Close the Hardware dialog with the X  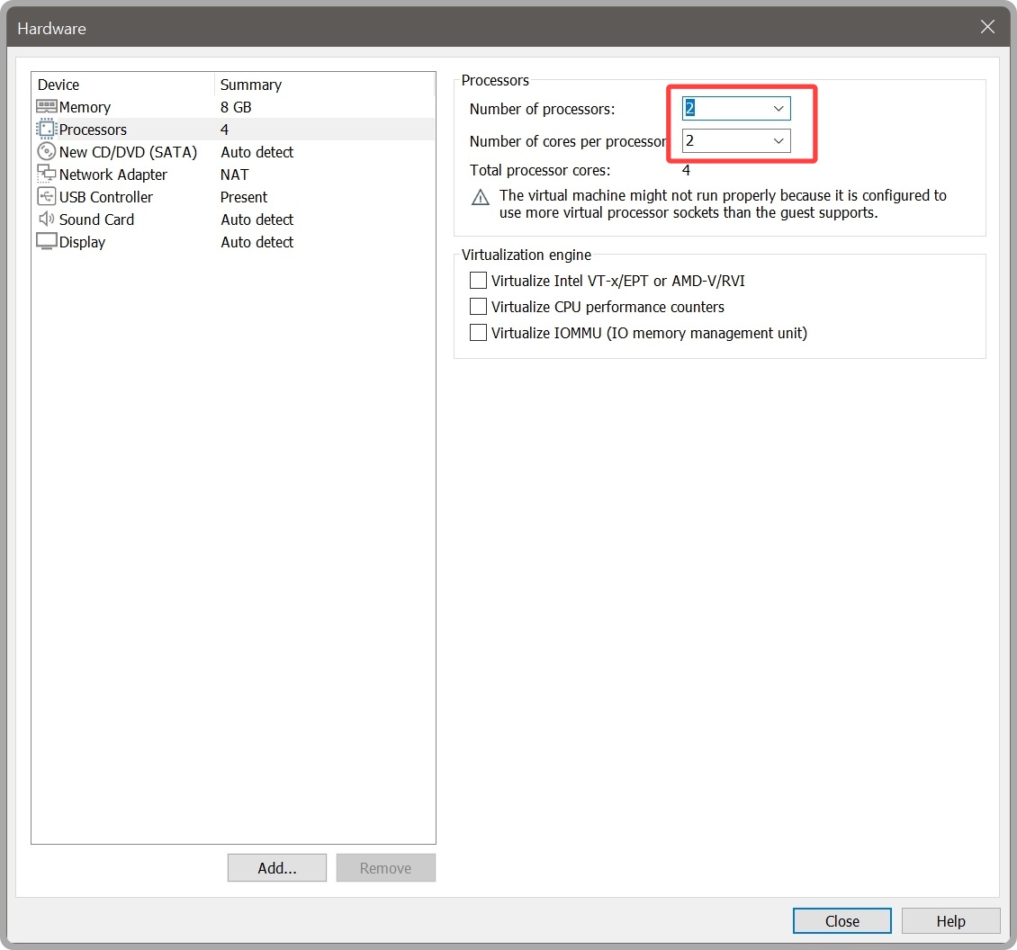click(x=987, y=27)
